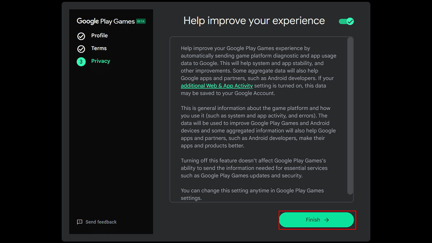Disable the Help improve your experience toggle
Screen dimensions: 432x243
pos(346,22)
